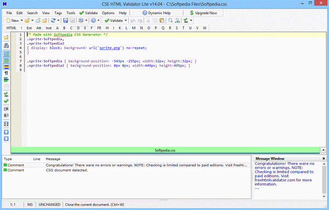Expand the print dropdown arrow
The width and height of the screenshot is (329, 210).
pos(86,20)
